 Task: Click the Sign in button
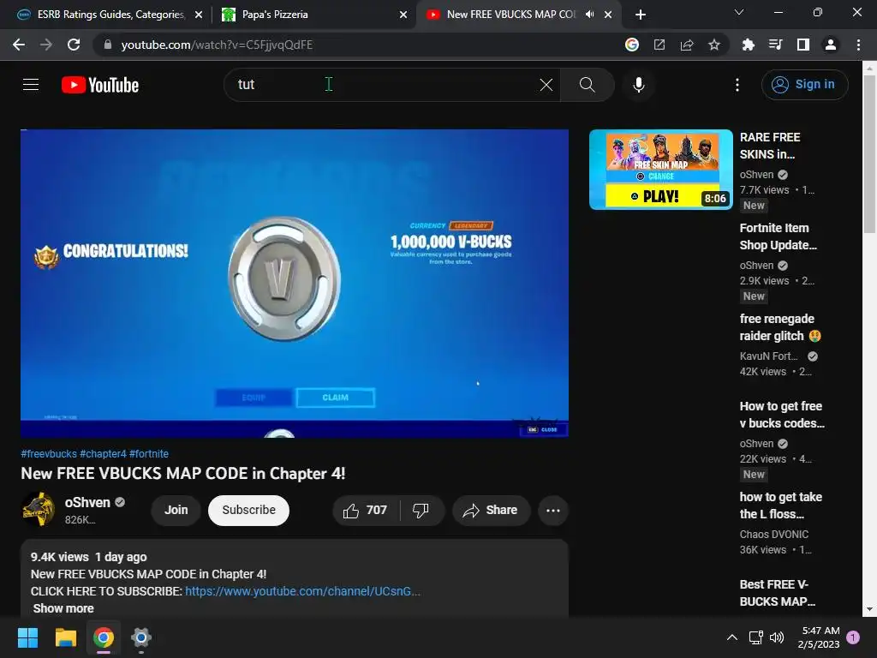804,85
